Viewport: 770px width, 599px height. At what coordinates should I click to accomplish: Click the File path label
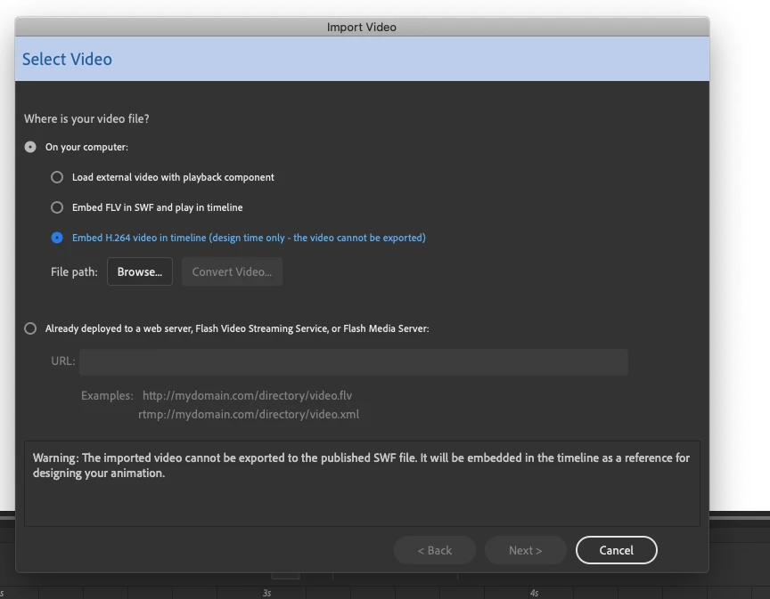[x=74, y=271]
